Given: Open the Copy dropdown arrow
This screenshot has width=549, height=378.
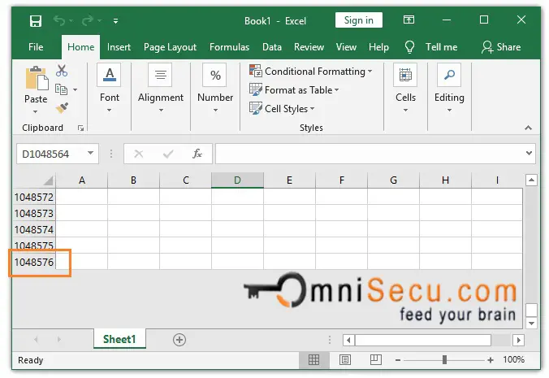Looking at the screenshot, I should [75, 90].
